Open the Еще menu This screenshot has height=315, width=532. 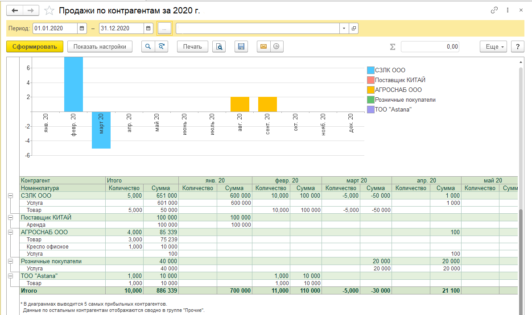494,46
